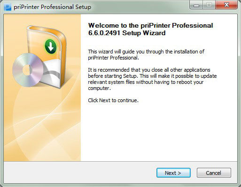Click Next to continue setup
Image resolution: width=241 pixels, height=187 pixels.
(173, 173)
